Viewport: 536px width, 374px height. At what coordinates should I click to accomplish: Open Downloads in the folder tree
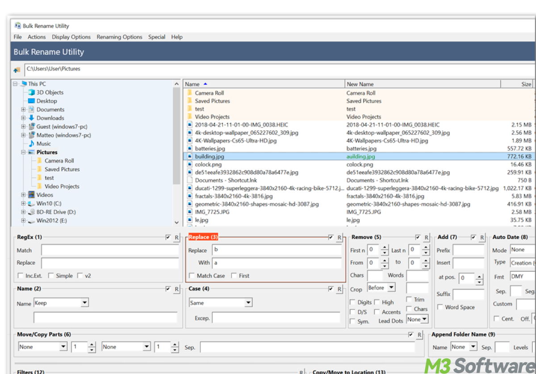(50, 118)
